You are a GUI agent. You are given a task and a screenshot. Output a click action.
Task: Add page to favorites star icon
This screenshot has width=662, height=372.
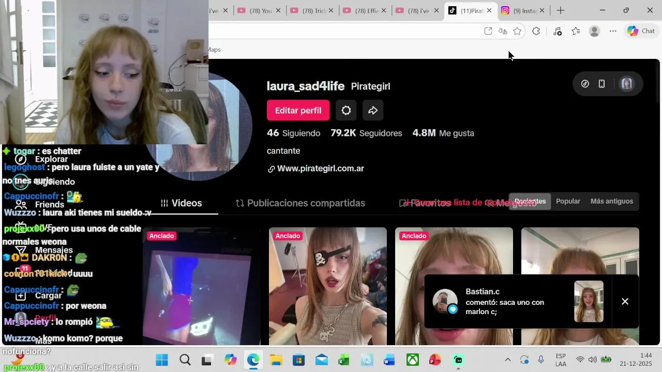click(517, 31)
